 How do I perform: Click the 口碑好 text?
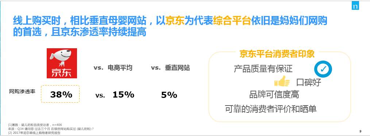309,83
